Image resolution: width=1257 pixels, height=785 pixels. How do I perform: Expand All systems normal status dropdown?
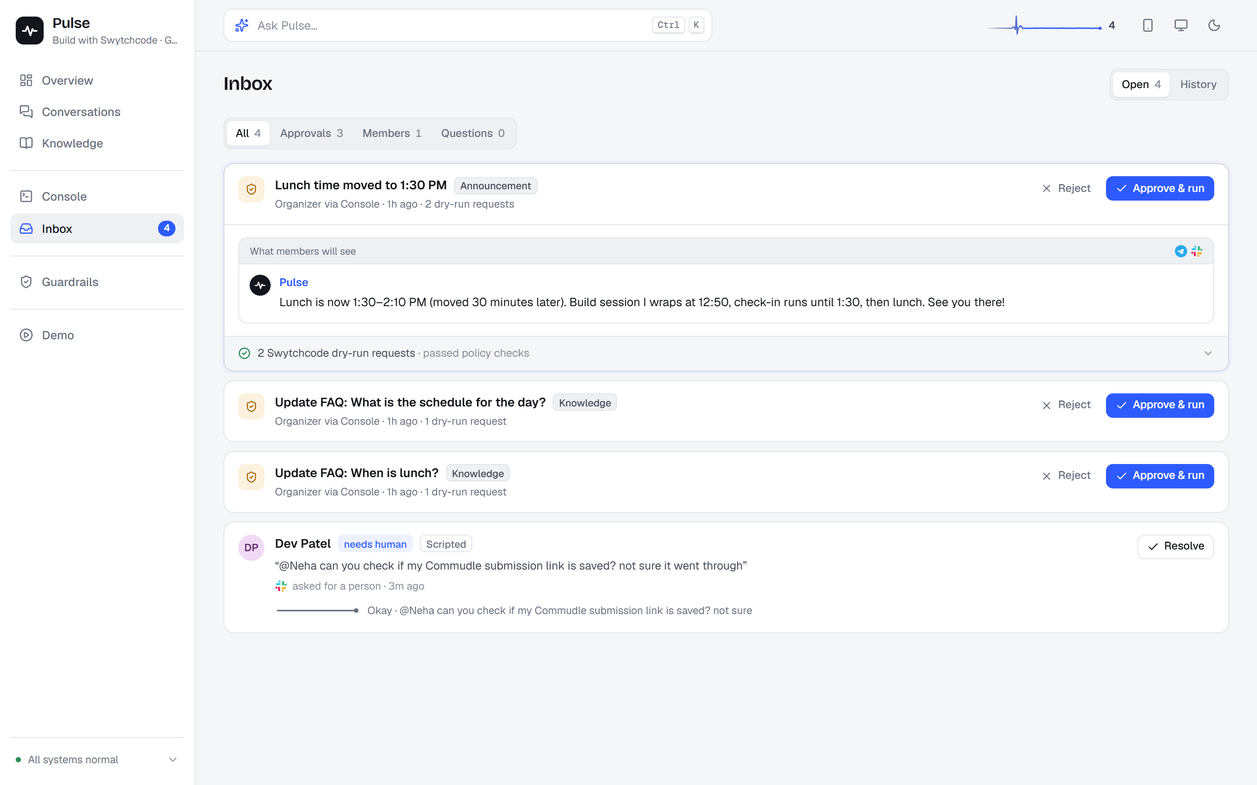click(97, 760)
